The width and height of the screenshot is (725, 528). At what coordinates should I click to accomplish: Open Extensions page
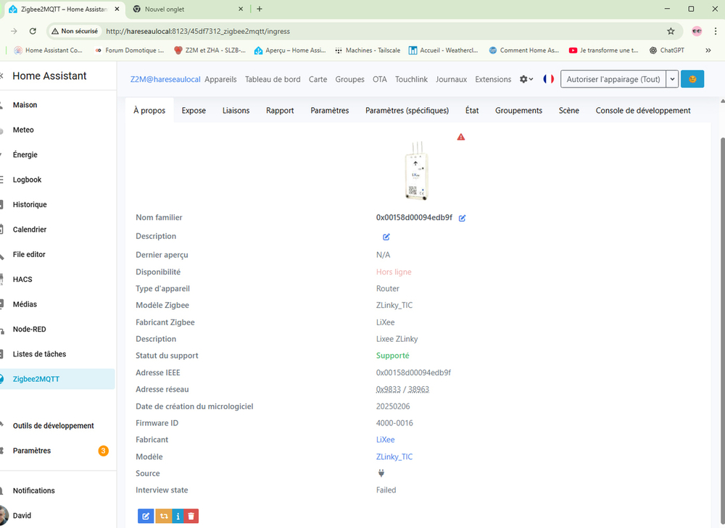493,79
